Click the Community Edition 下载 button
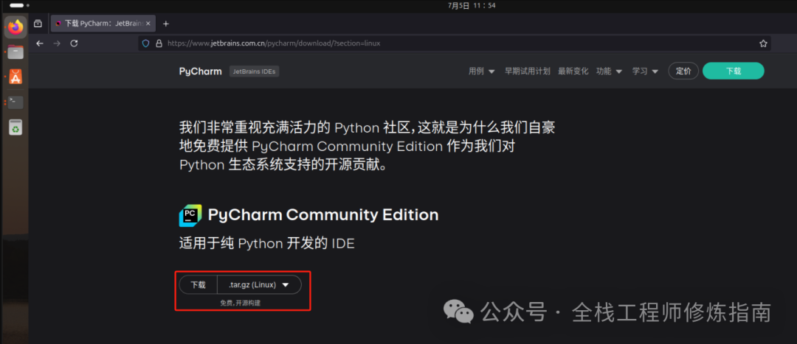The image size is (797, 344). (x=199, y=285)
